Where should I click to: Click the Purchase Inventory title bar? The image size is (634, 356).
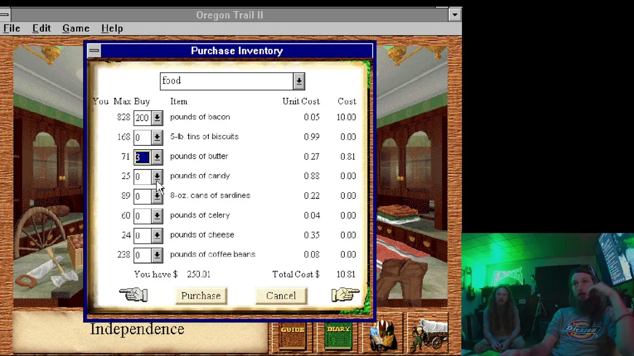tap(237, 50)
